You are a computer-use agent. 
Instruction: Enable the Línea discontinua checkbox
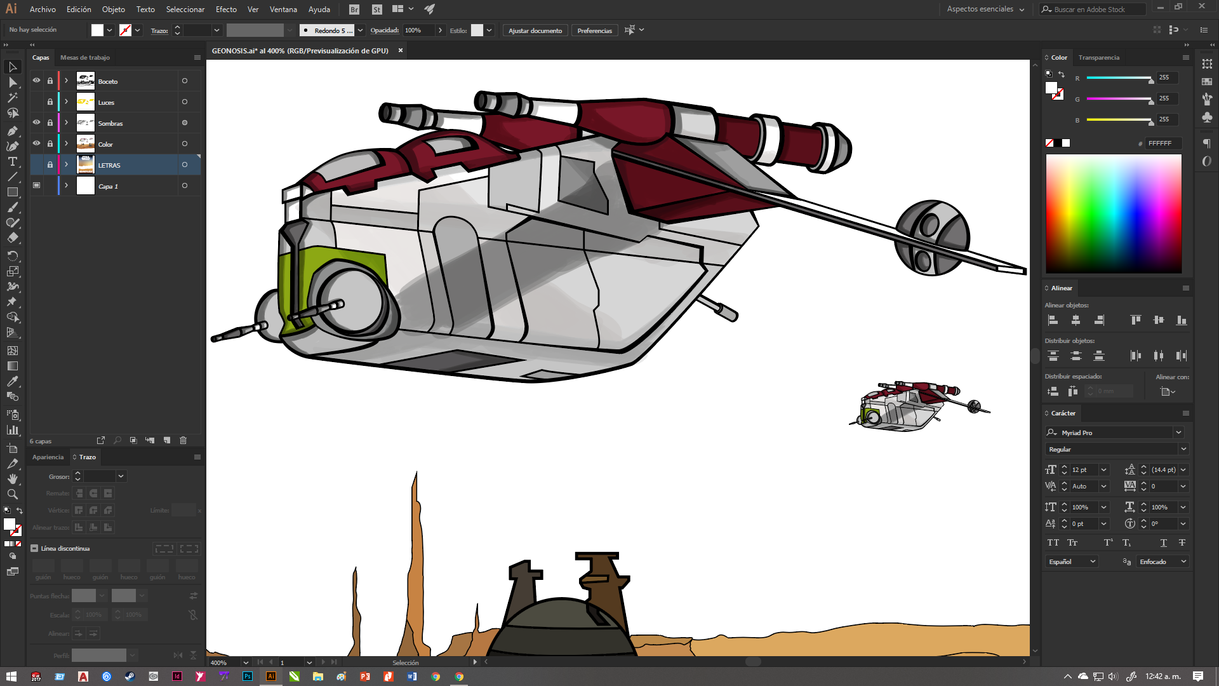point(34,548)
